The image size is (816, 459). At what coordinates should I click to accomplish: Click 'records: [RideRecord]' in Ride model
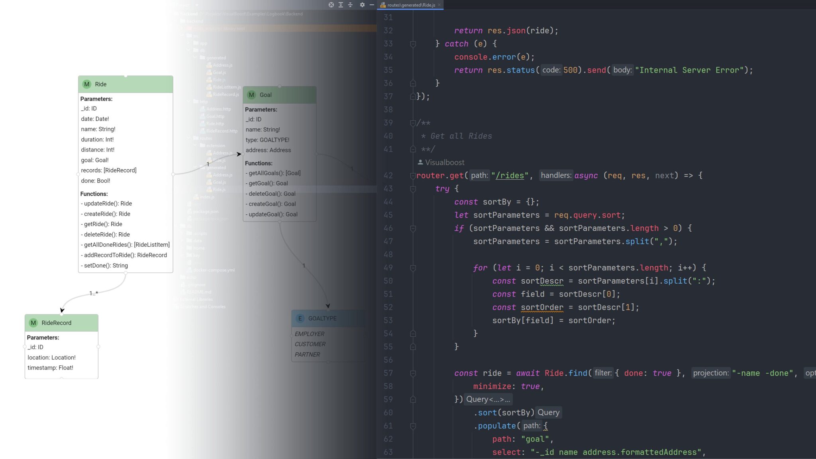(x=108, y=170)
